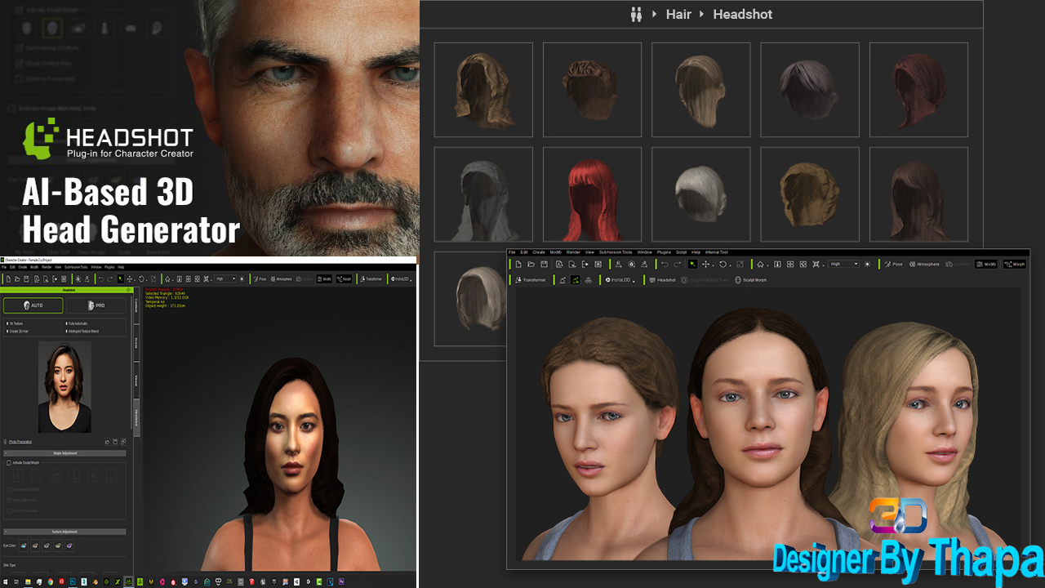
Task: Open Internal Tool menu in right window
Action: 716,252
